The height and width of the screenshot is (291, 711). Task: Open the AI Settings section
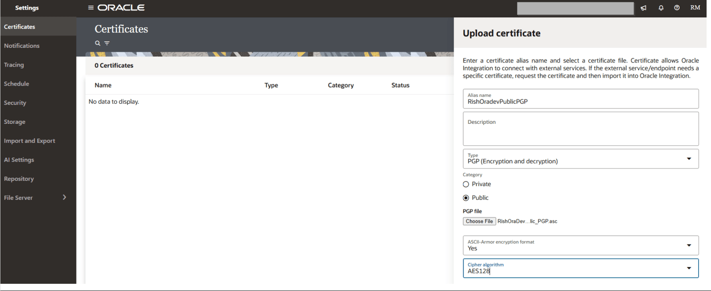[19, 160]
